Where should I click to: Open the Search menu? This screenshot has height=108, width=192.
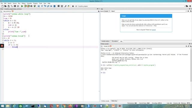[x=9, y=3]
